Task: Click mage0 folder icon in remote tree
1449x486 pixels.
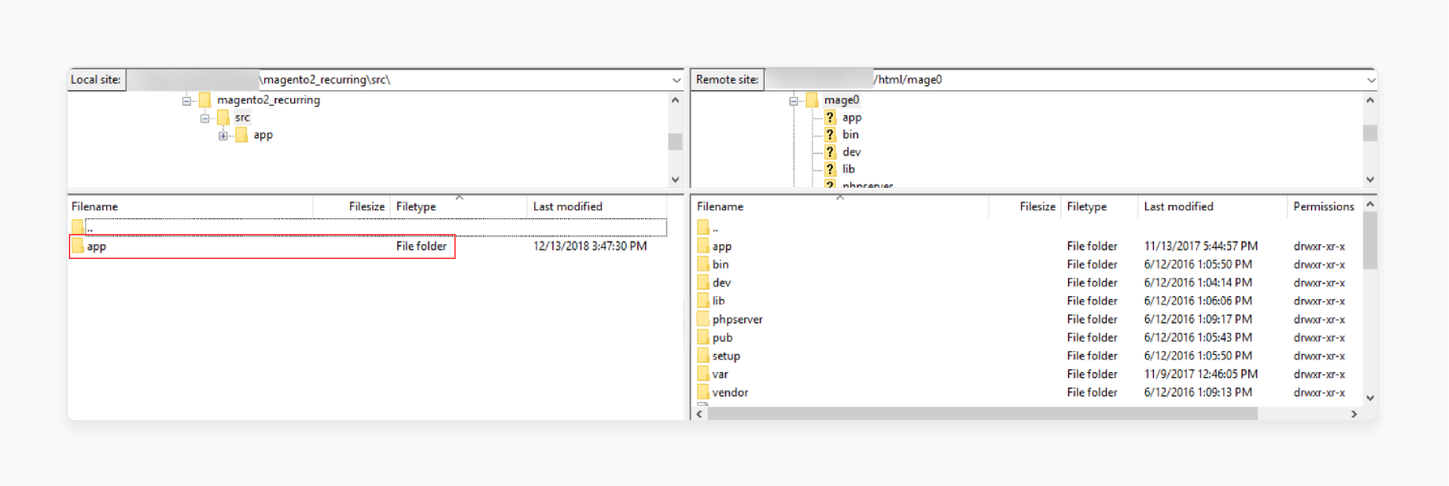Action: tap(811, 100)
